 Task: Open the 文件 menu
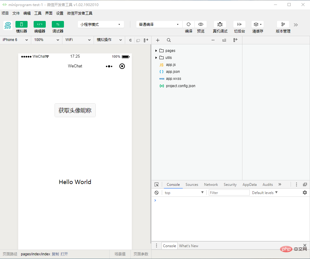pos(16,13)
